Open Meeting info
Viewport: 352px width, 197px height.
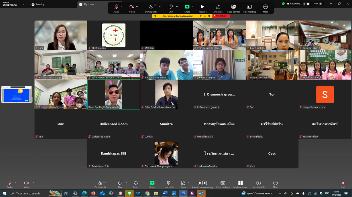pos(258,184)
